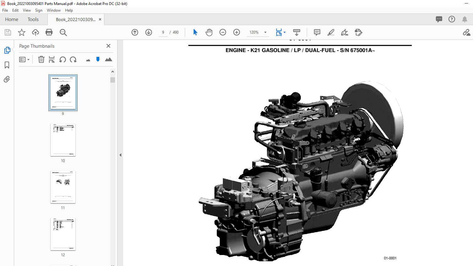Screen dimensions: 473x266
Task: Collapse the navigation pane with the arrow
Action: pyautogui.click(x=120, y=155)
